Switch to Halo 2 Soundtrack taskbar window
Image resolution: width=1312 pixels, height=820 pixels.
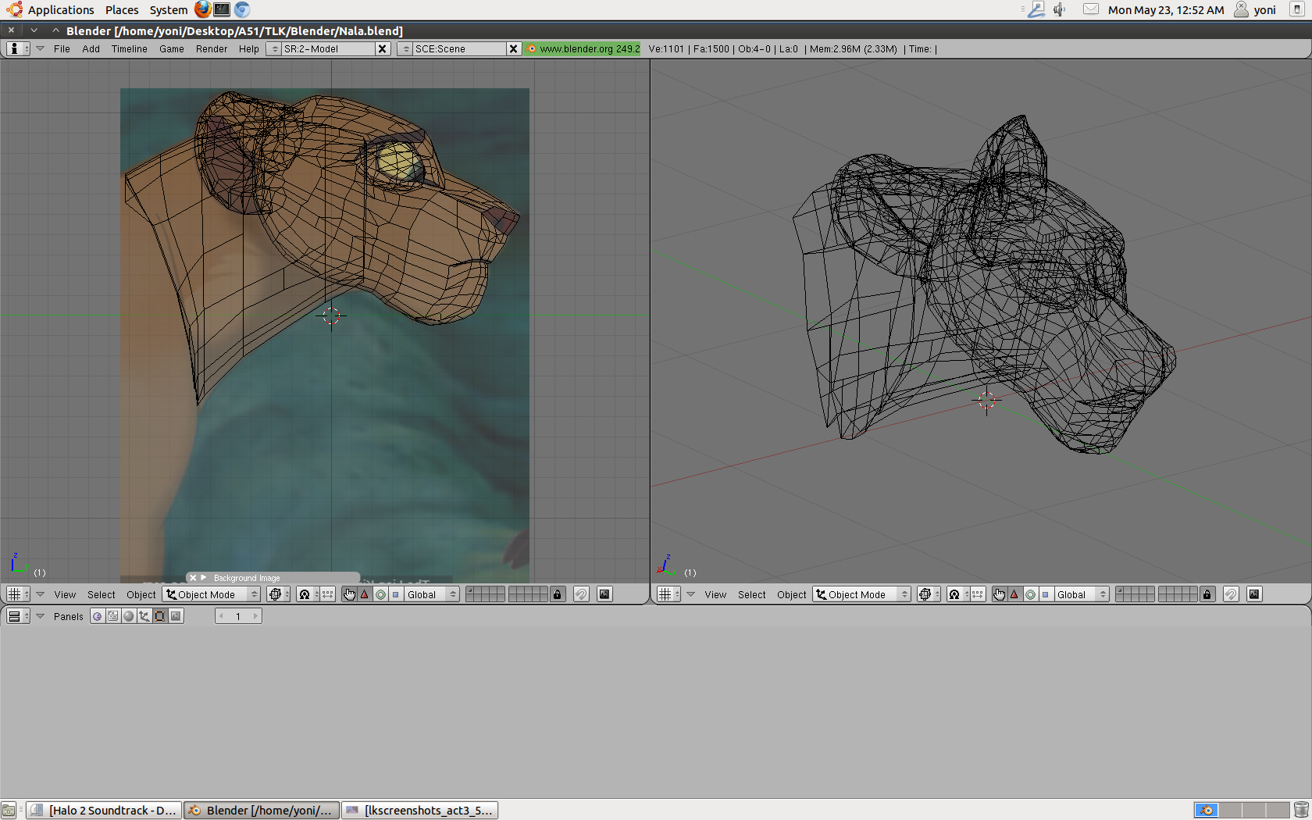(105, 810)
